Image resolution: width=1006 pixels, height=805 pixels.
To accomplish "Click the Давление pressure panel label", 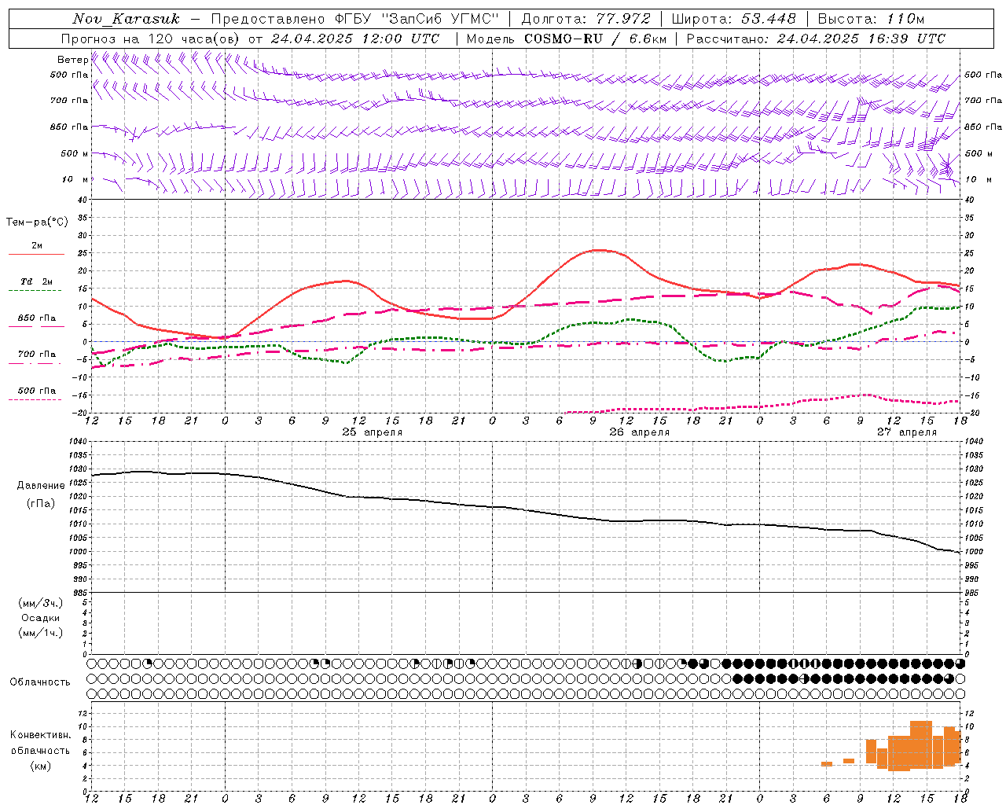I will (41, 486).
